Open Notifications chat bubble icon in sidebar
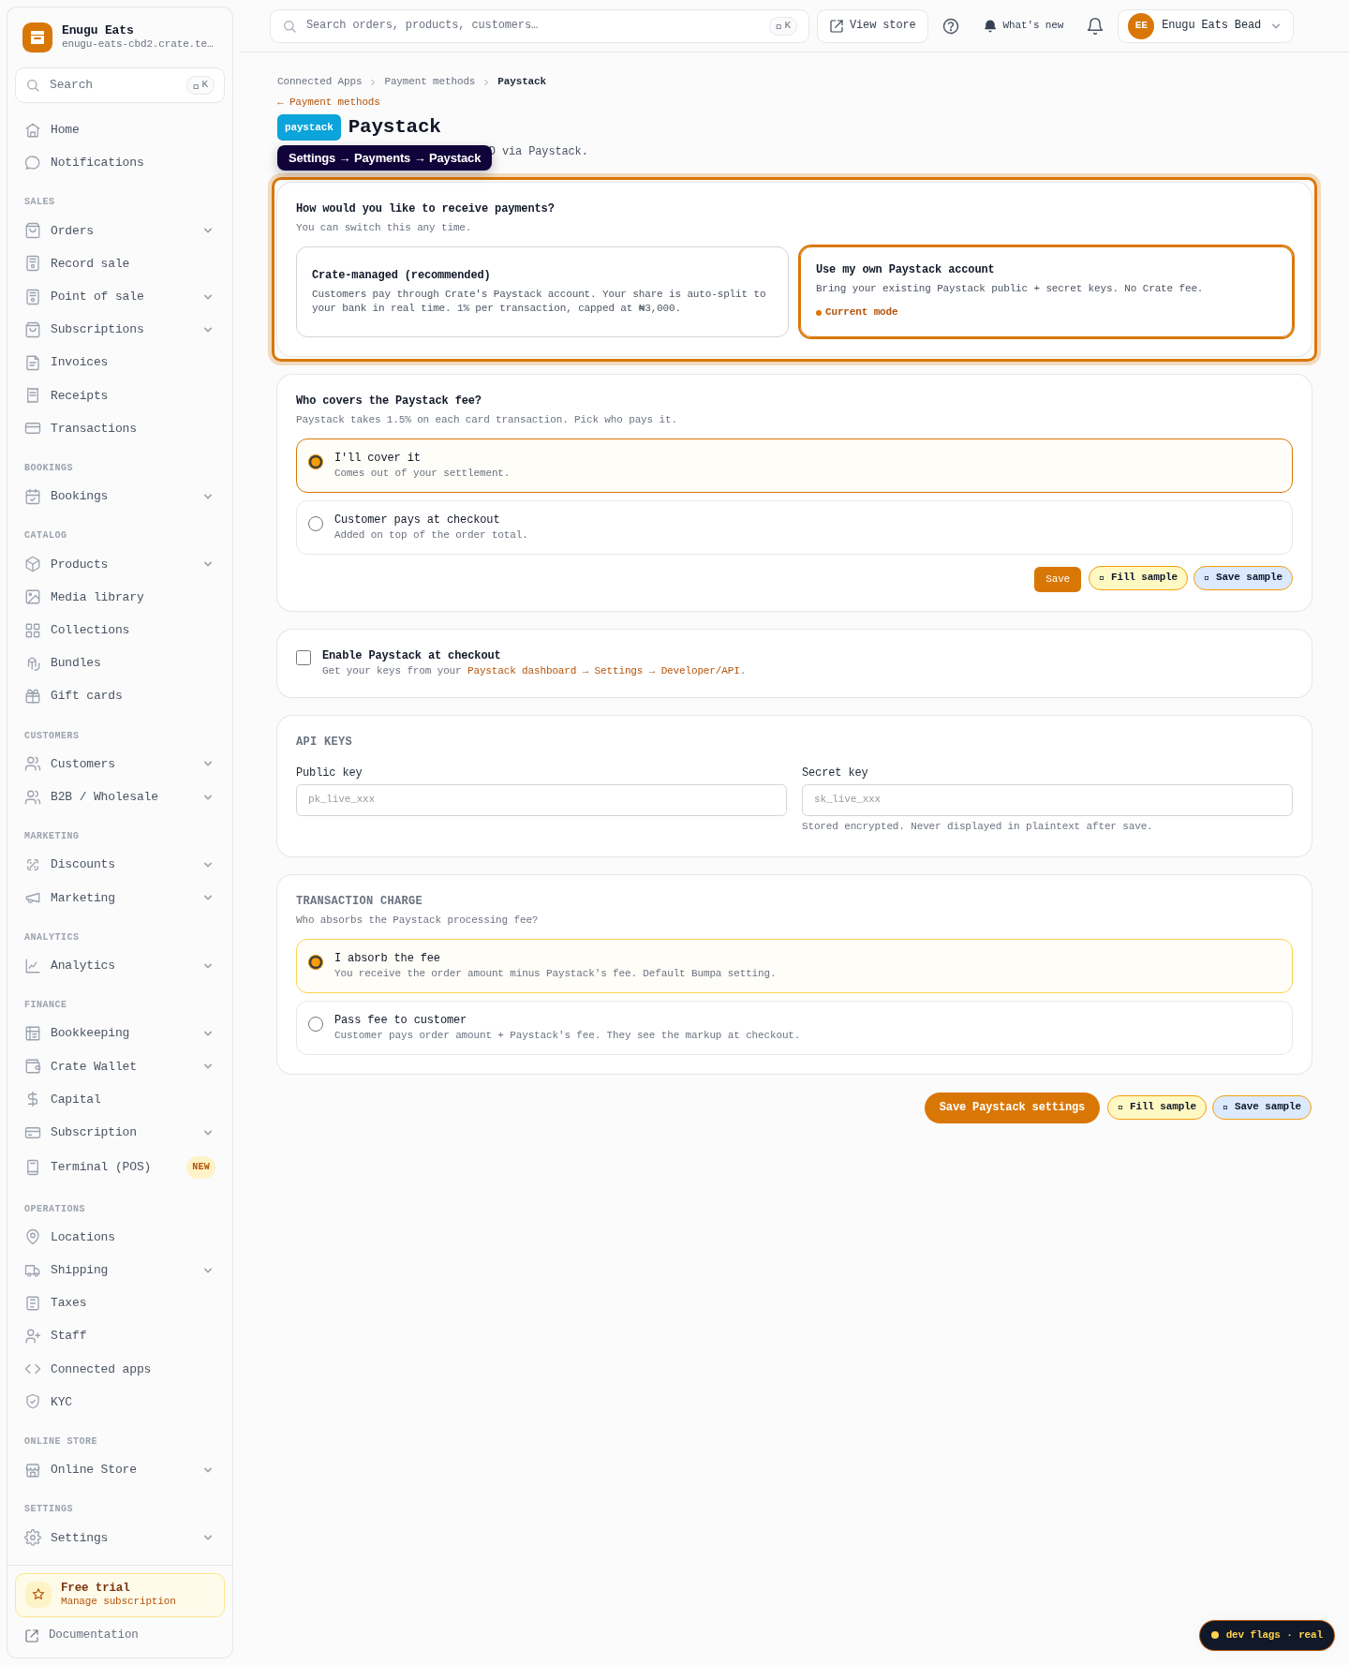 (x=33, y=163)
